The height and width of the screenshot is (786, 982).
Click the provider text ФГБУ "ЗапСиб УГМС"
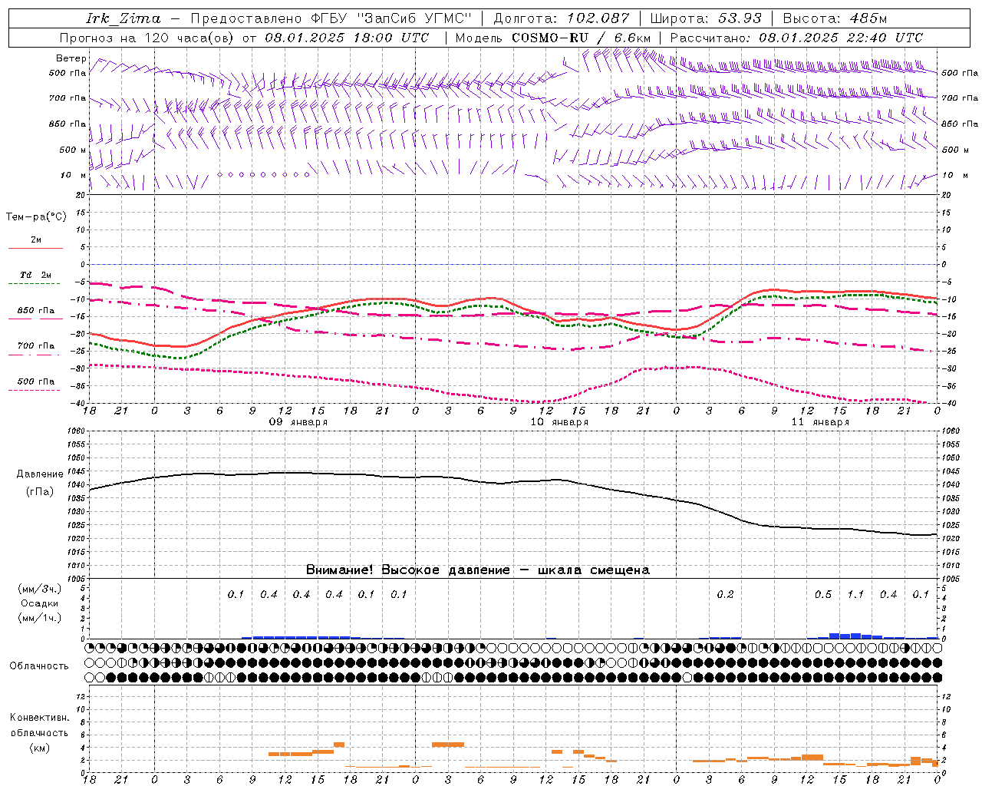coord(391,18)
